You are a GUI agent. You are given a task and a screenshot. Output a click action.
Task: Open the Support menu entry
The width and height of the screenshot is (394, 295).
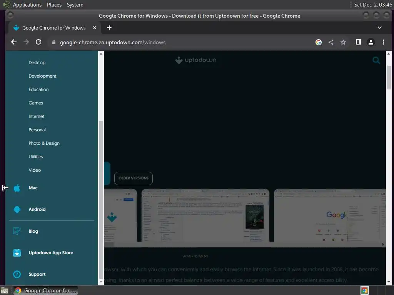pos(37,274)
